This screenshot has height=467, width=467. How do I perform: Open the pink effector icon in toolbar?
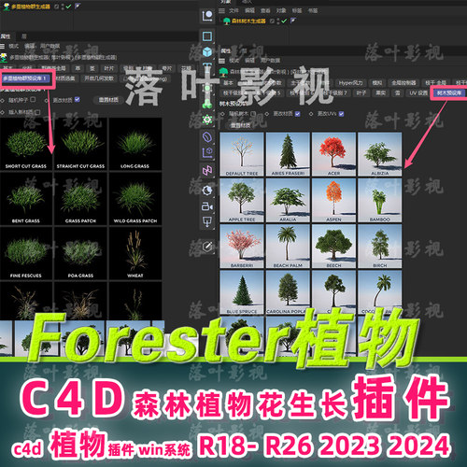point(207,170)
